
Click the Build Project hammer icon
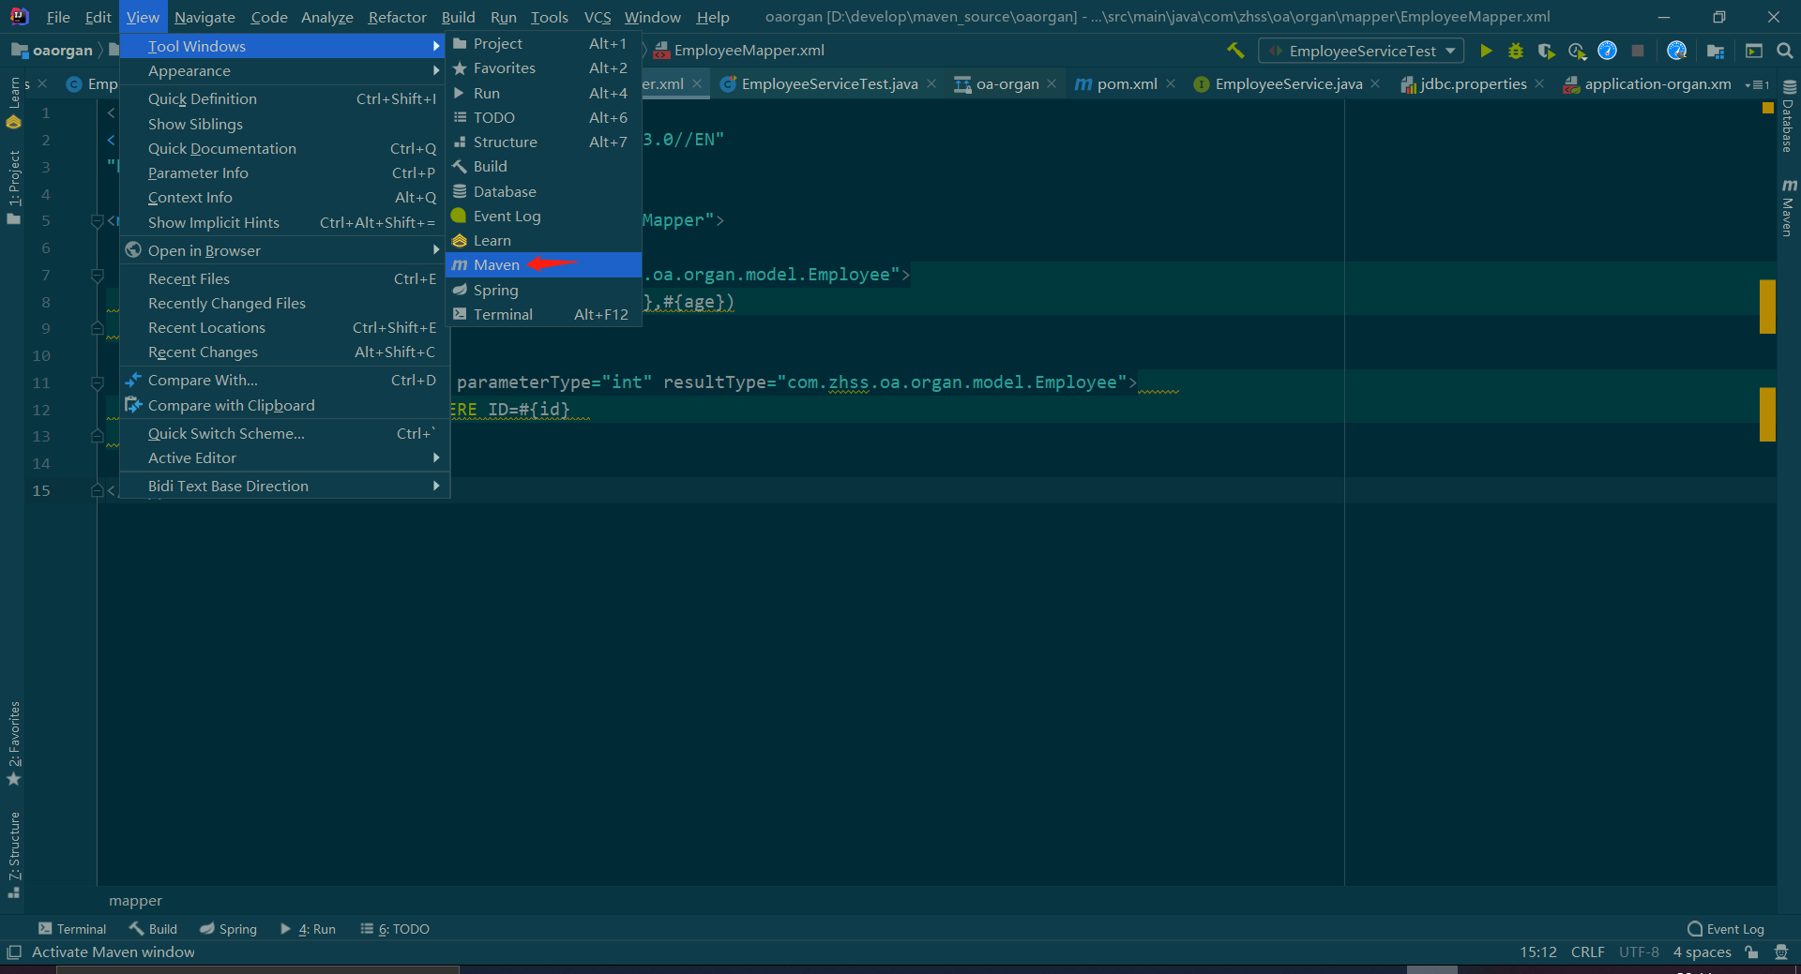click(1235, 51)
